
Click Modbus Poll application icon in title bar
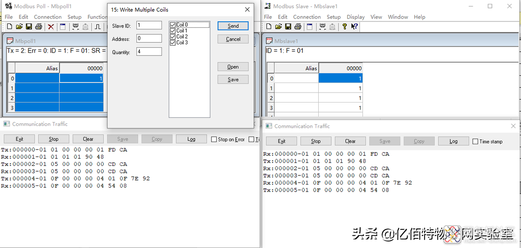coord(9,6)
